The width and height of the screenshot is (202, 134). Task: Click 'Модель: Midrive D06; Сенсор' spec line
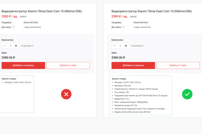(132, 112)
